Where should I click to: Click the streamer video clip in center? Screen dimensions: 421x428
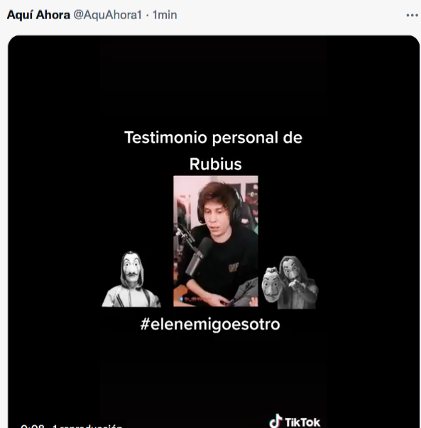[x=216, y=241]
